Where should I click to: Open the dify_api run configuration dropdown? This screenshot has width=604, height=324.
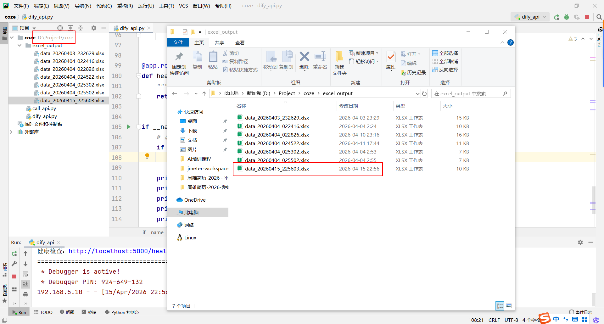coord(531,17)
